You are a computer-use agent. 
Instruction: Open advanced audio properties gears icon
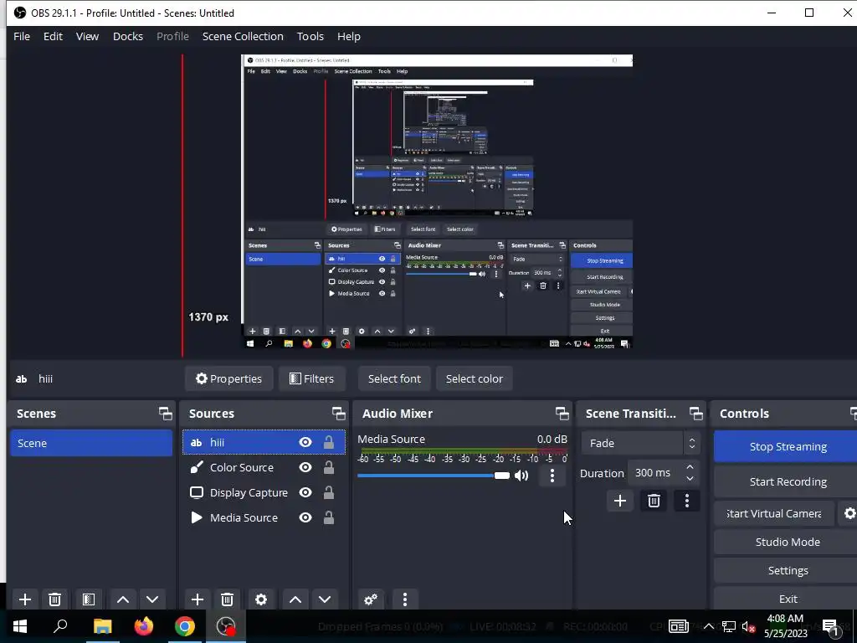[371, 599]
